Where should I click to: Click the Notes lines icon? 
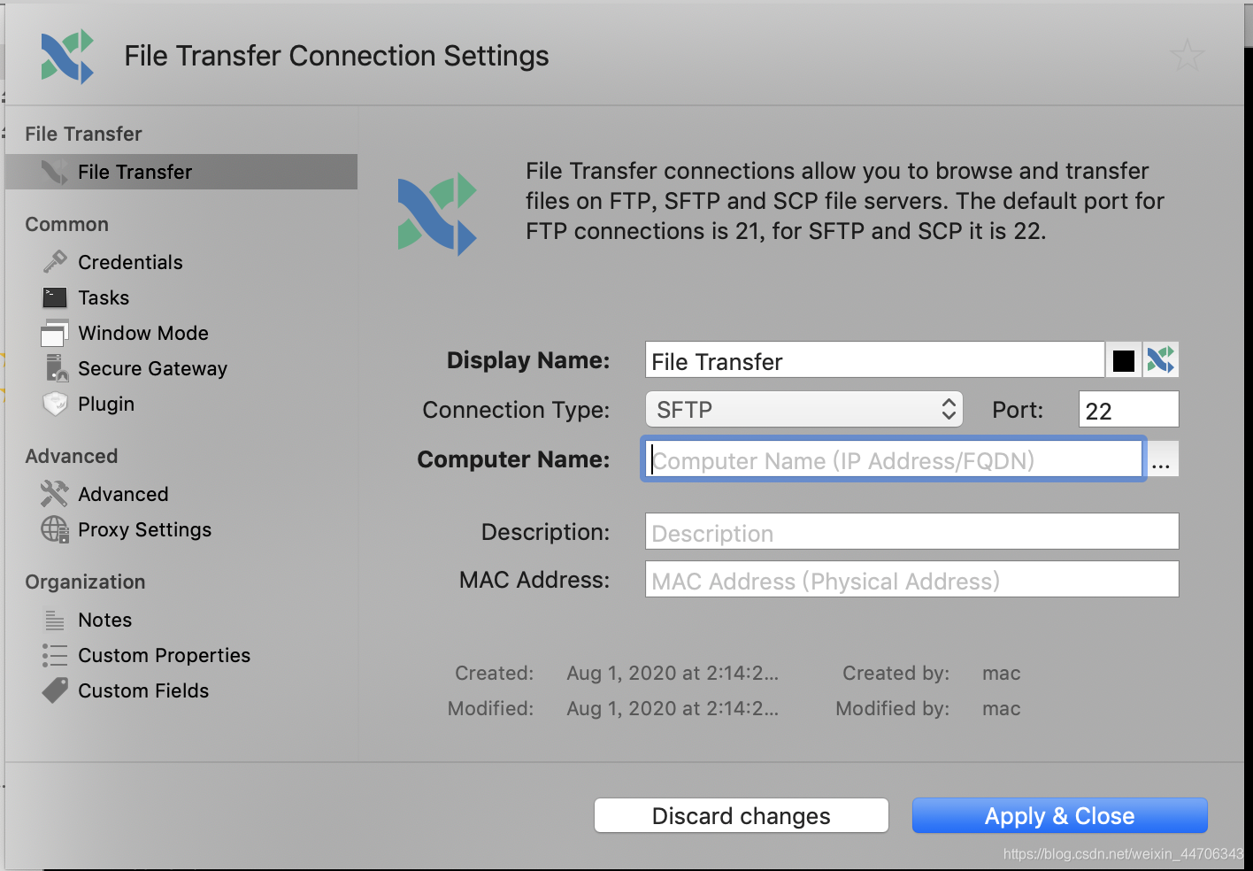[55, 620]
